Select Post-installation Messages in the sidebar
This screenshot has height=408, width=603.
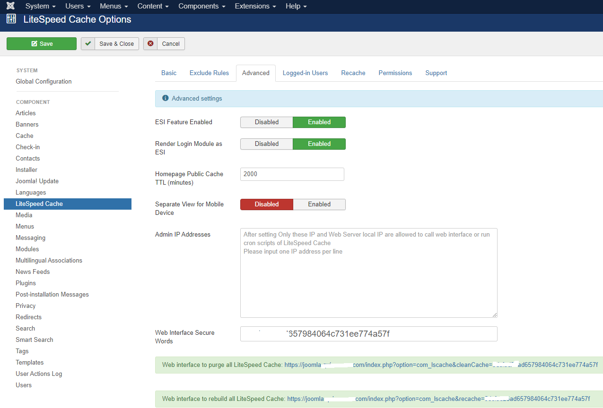52,294
